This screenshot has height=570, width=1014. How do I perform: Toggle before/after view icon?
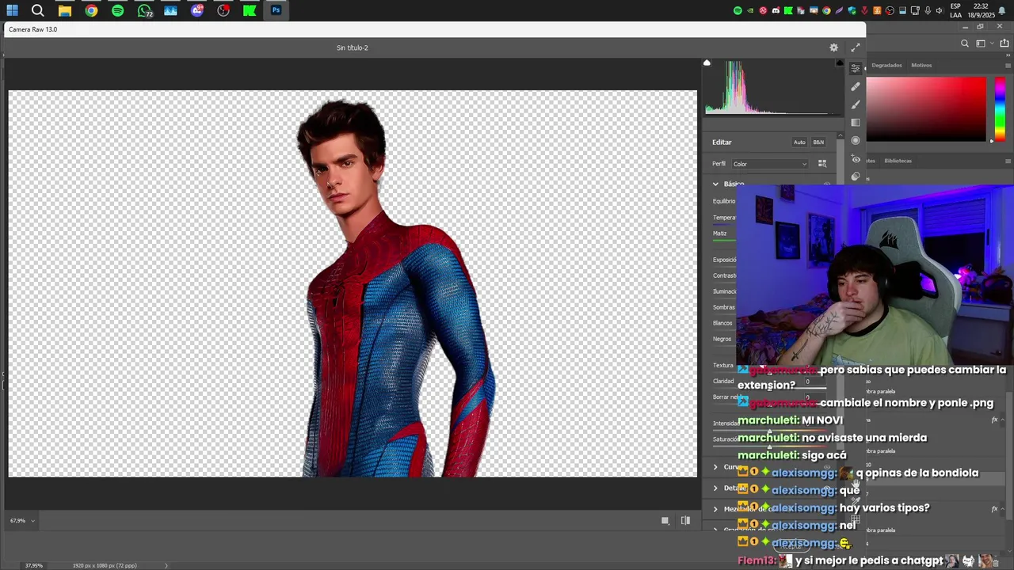tap(685, 521)
